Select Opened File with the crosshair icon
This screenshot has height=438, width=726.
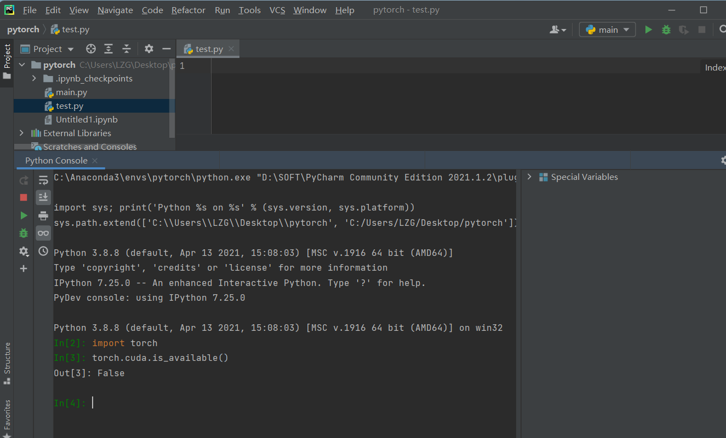[x=90, y=49]
